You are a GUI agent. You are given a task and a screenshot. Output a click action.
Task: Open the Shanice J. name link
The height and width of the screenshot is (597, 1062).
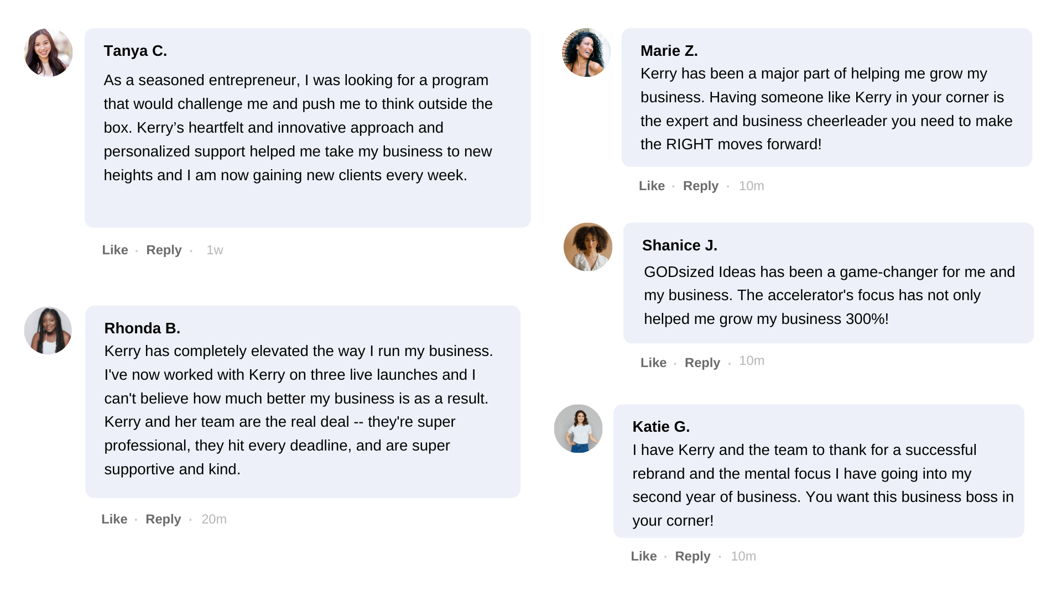click(680, 245)
